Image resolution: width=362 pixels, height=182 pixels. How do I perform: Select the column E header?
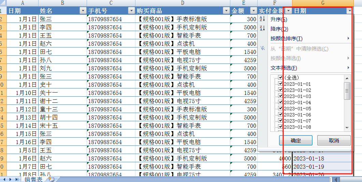point(244,3)
